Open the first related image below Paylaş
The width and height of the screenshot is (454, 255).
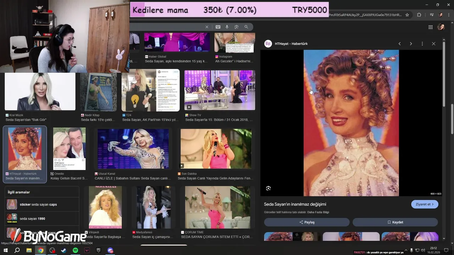pyautogui.click(x=293, y=237)
